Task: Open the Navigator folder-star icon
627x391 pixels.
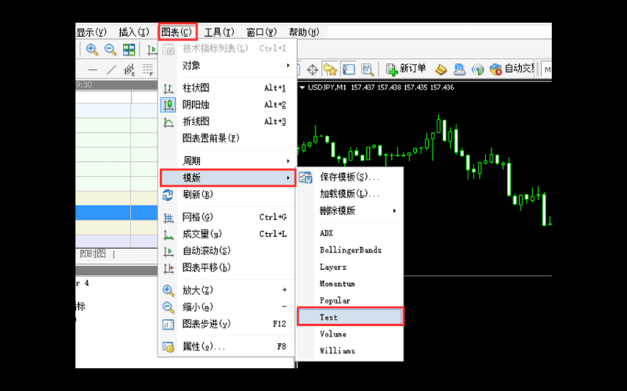Action: tap(330, 70)
